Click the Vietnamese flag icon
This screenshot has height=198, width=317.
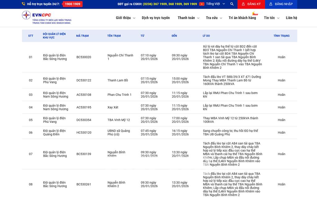(x=202, y=4)
